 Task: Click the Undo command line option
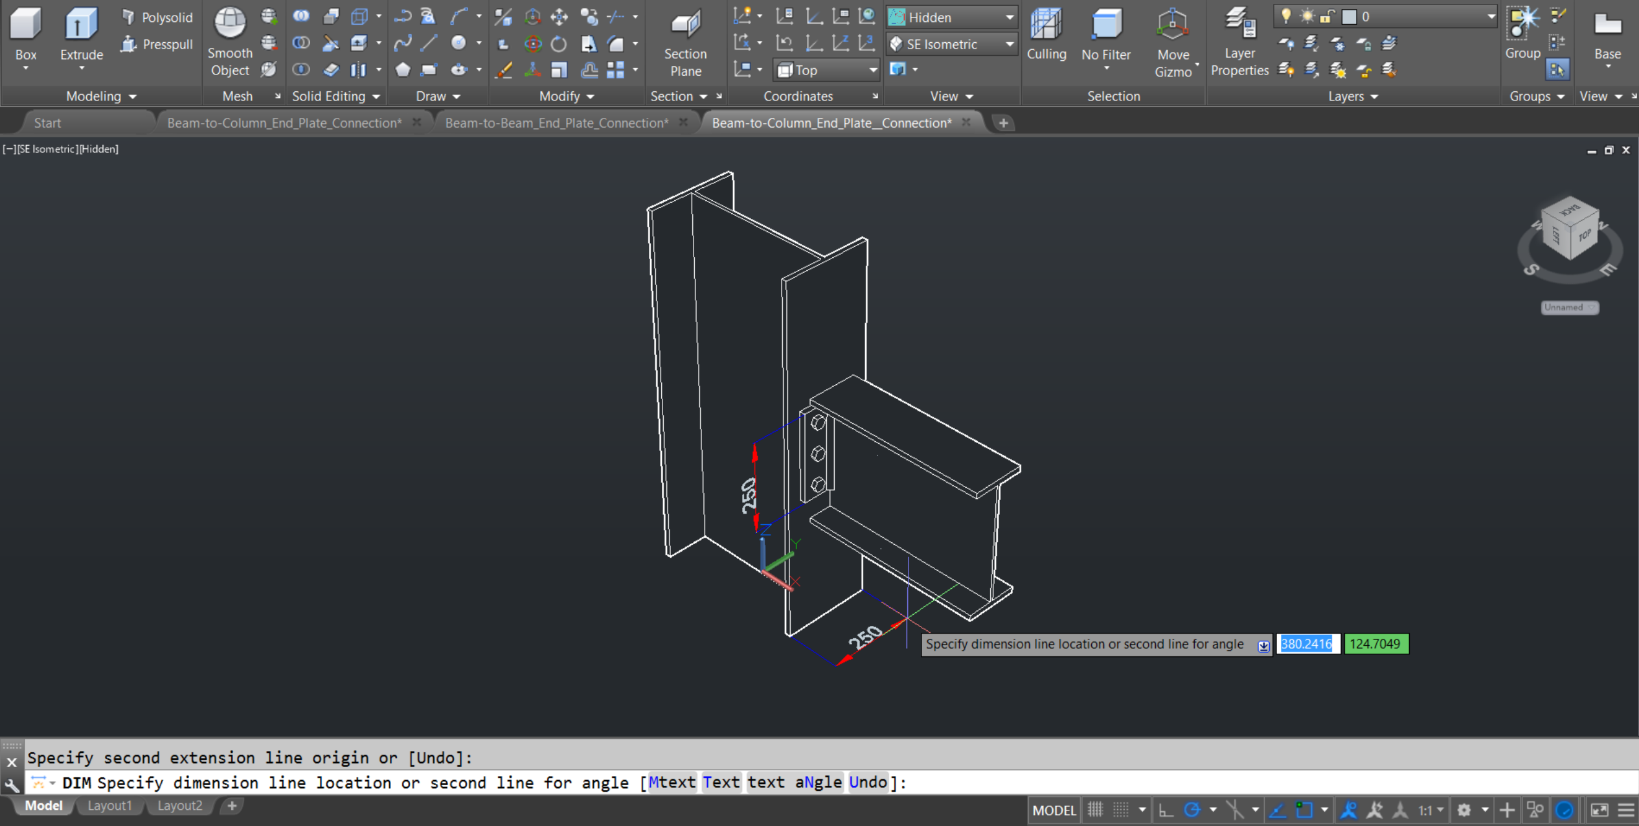pyautogui.click(x=868, y=783)
